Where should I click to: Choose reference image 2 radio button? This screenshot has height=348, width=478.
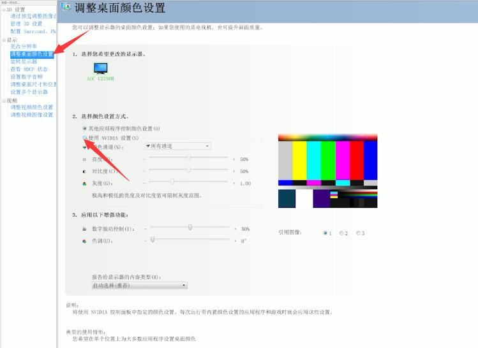click(x=341, y=233)
